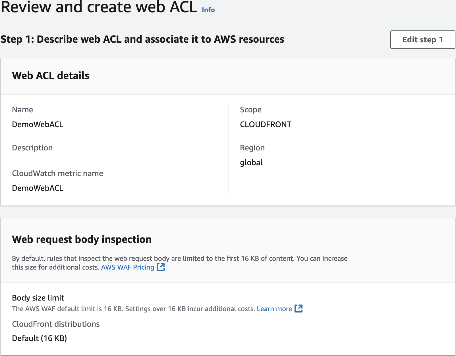This screenshot has height=356, width=456.
Task: Click the Info link beside page title
Action: click(x=208, y=10)
